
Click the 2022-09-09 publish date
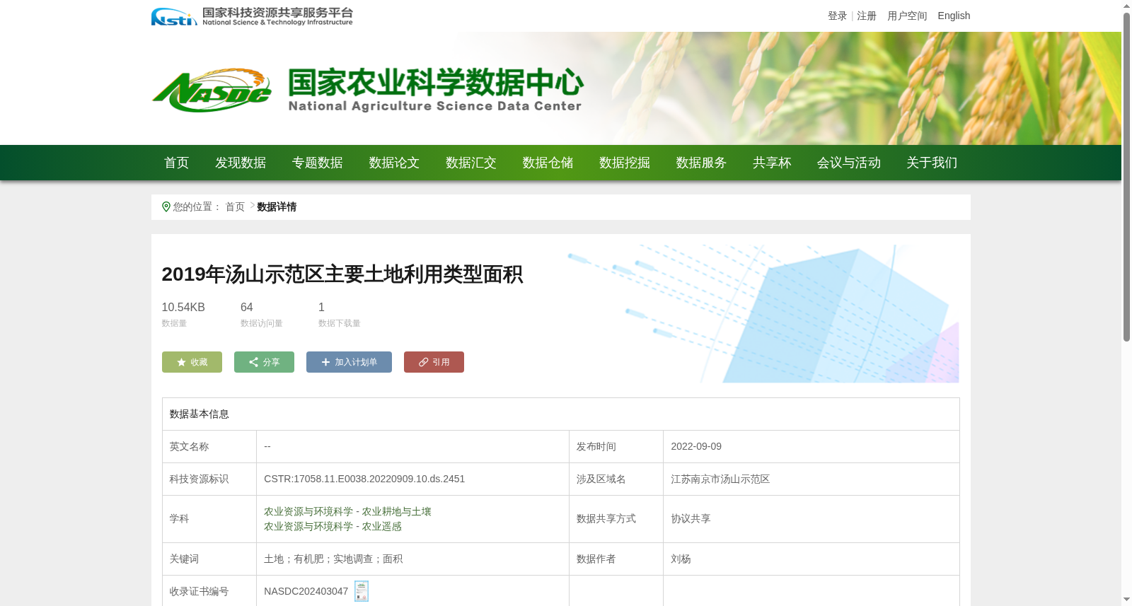(x=696, y=446)
